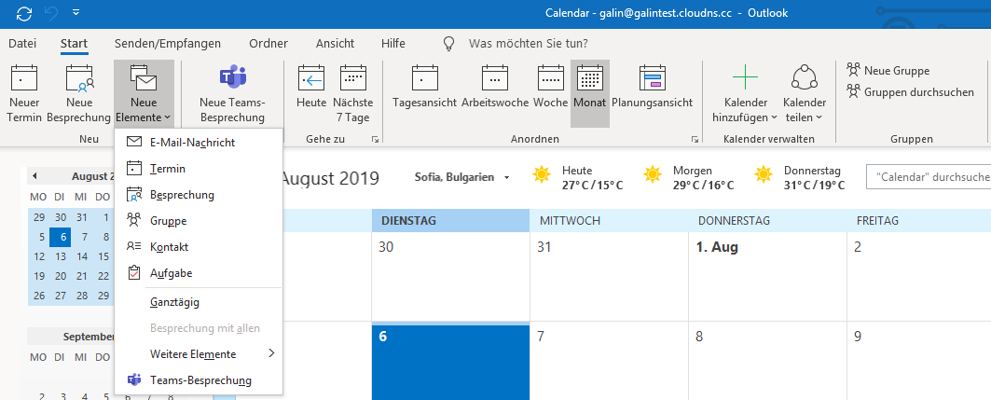Image resolution: width=991 pixels, height=400 pixels.
Task: Select day 6 in August mini calendar
Action: coord(61,237)
